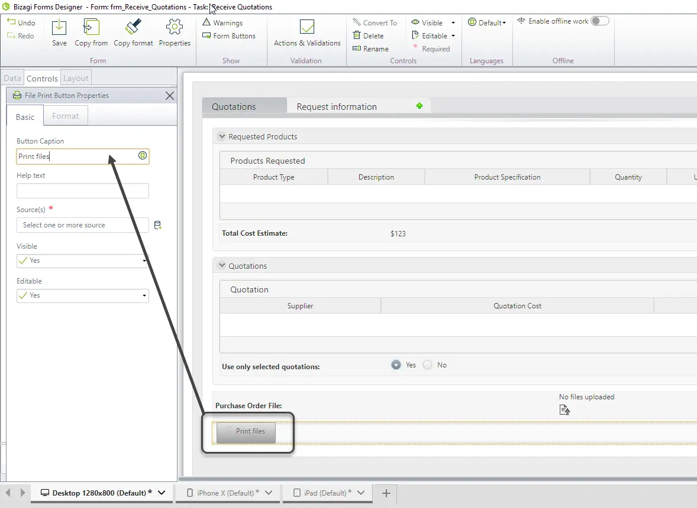Click the Undo icon
The height and width of the screenshot is (508, 697).
11,22
